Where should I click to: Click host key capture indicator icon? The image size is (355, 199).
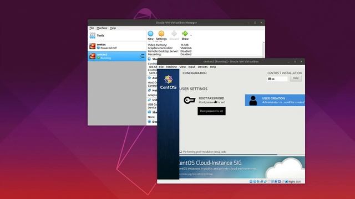point(286,181)
